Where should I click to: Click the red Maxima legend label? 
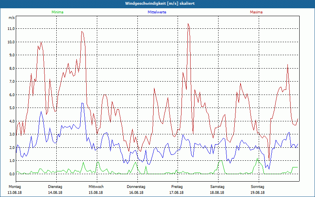tap(256, 12)
